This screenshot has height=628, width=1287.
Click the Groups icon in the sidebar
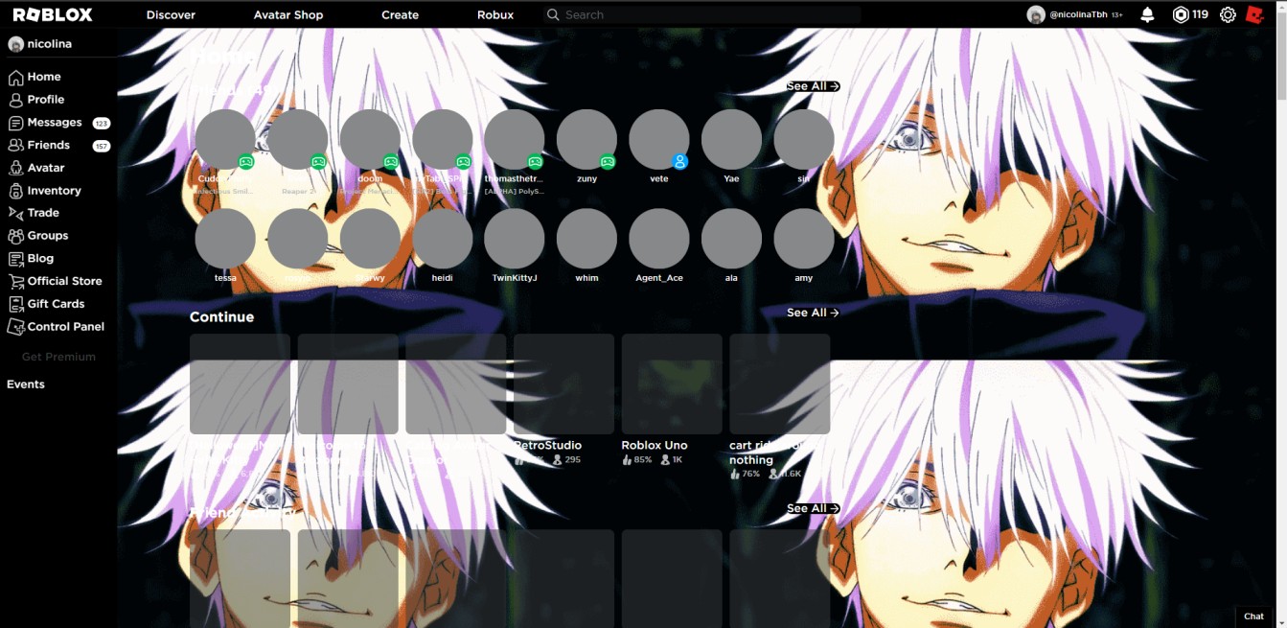[x=16, y=235]
